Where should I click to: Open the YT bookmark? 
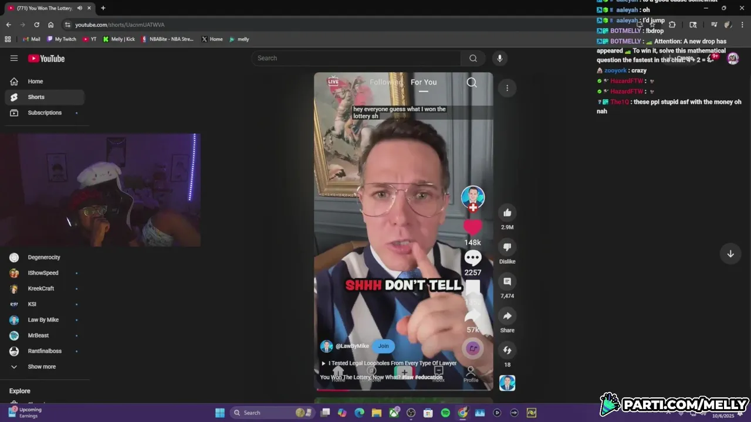pyautogui.click(x=90, y=39)
